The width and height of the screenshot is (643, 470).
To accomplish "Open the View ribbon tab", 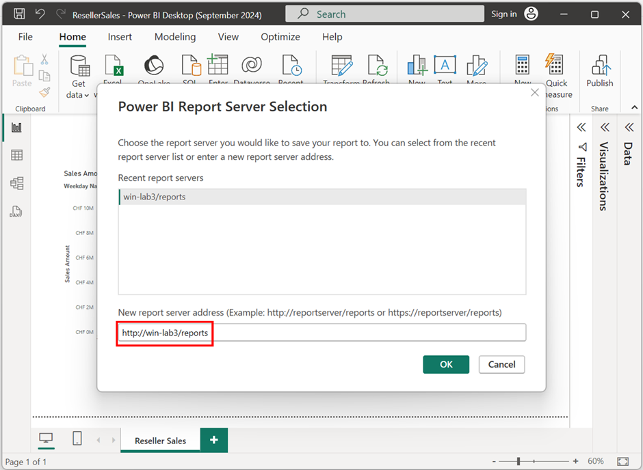I will click(x=228, y=37).
